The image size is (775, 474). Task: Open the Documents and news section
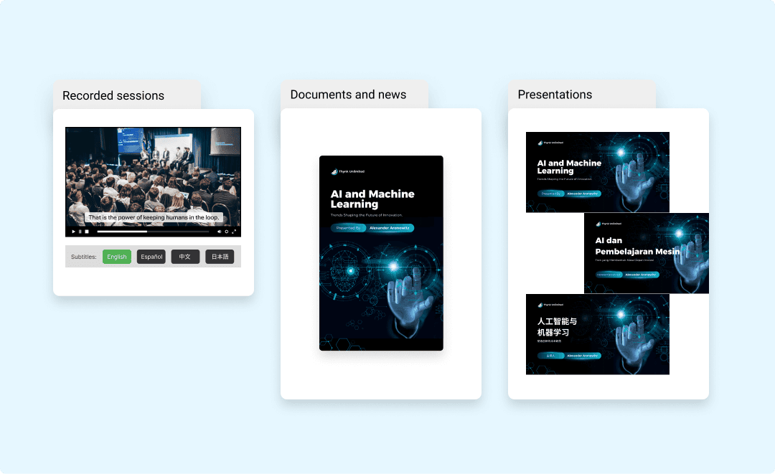(347, 94)
